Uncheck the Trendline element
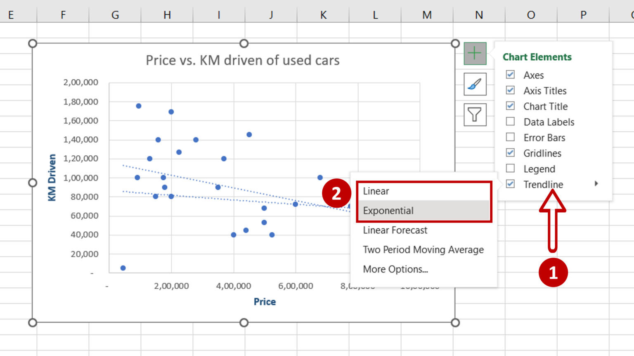This screenshot has width=634, height=356. (510, 184)
